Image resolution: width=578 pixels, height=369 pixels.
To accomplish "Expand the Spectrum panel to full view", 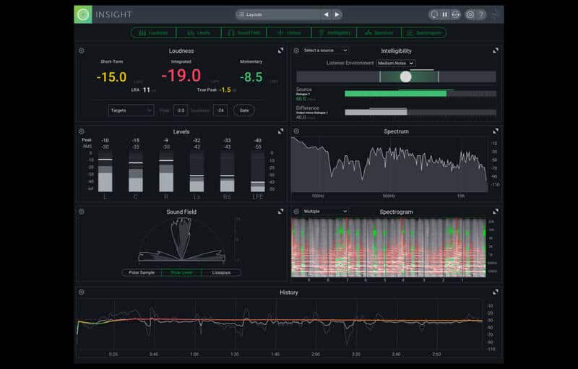I will [x=496, y=131].
